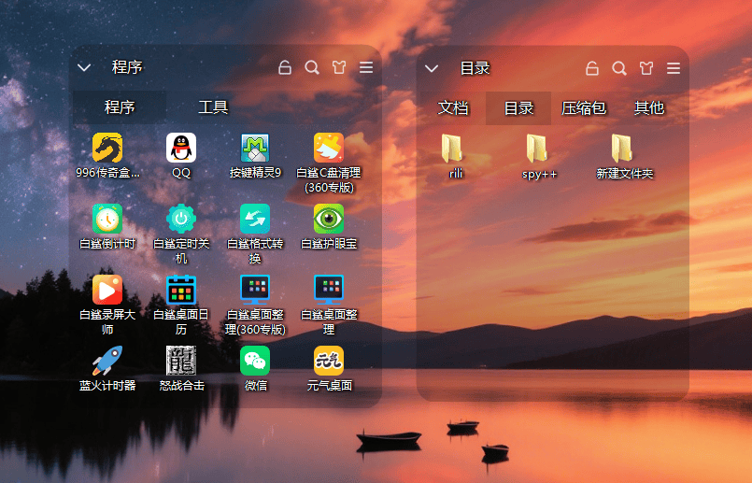
Task: Open the 996传奇盒 app icon
Action: tap(106, 148)
